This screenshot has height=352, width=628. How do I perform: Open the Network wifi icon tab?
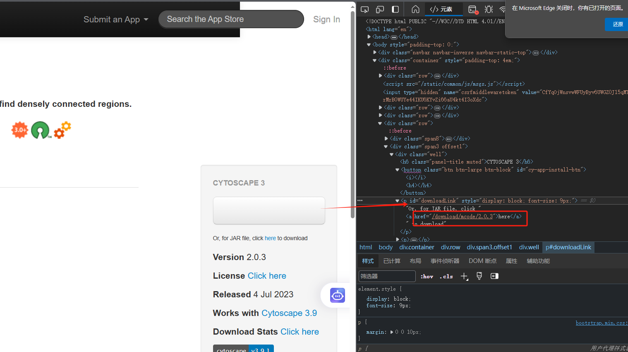[x=503, y=10]
